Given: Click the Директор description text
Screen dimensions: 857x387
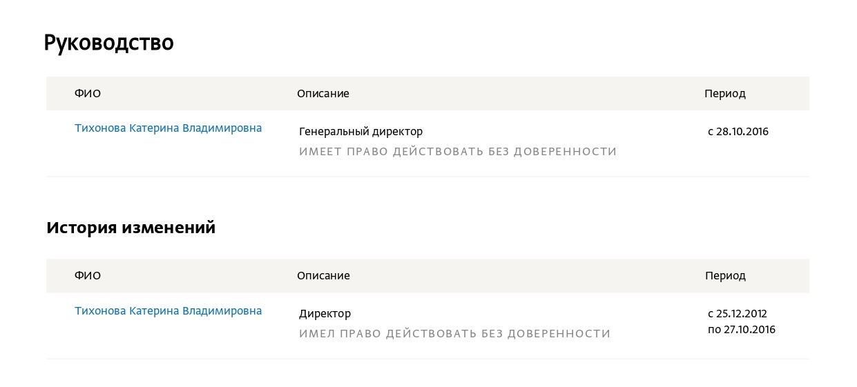Looking at the screenshot, I should pos(325,314).
